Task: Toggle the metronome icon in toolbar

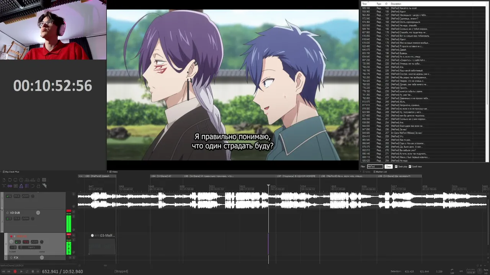Action: [x=38, y=180]
